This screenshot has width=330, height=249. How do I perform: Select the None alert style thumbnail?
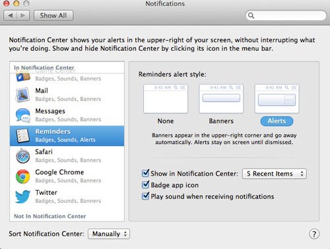point(166,98)
